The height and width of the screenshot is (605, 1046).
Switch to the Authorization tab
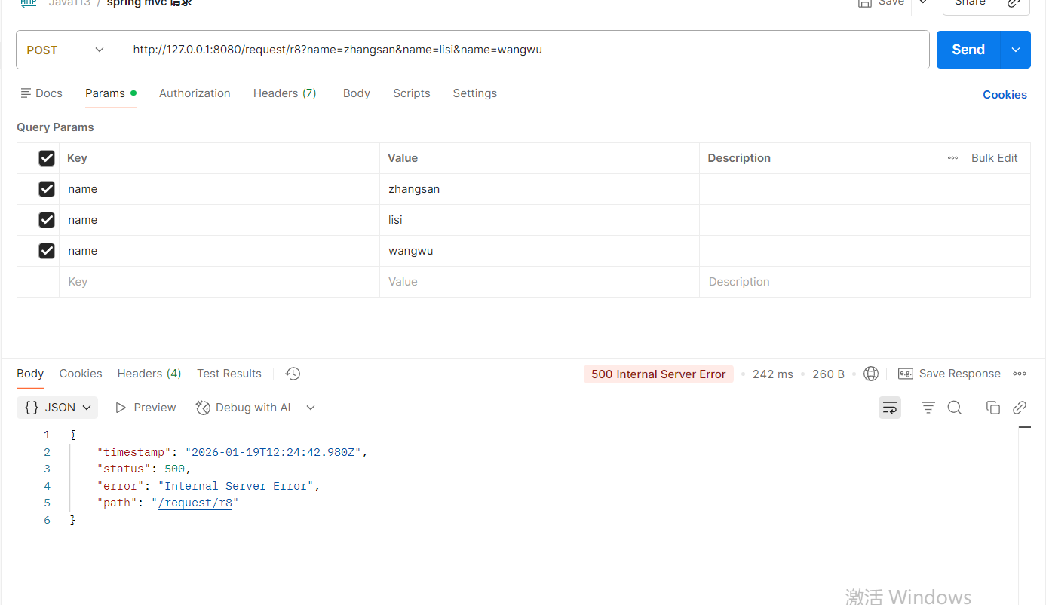pos(195,93)
